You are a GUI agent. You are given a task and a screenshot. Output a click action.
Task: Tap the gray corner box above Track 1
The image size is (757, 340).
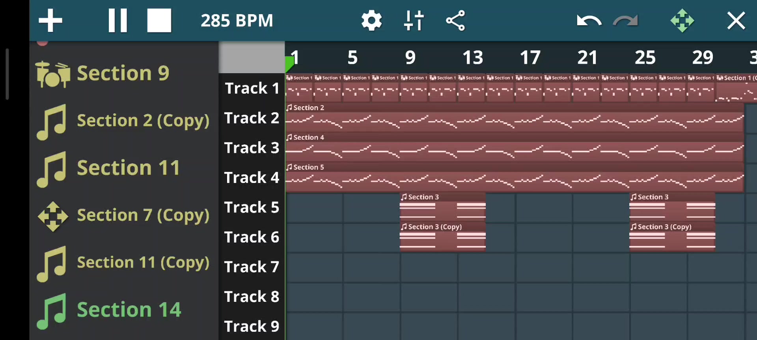[252, 57]
